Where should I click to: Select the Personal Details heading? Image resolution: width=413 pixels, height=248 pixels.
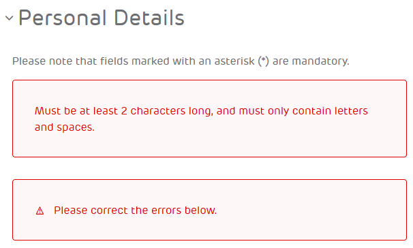[102, 18]
